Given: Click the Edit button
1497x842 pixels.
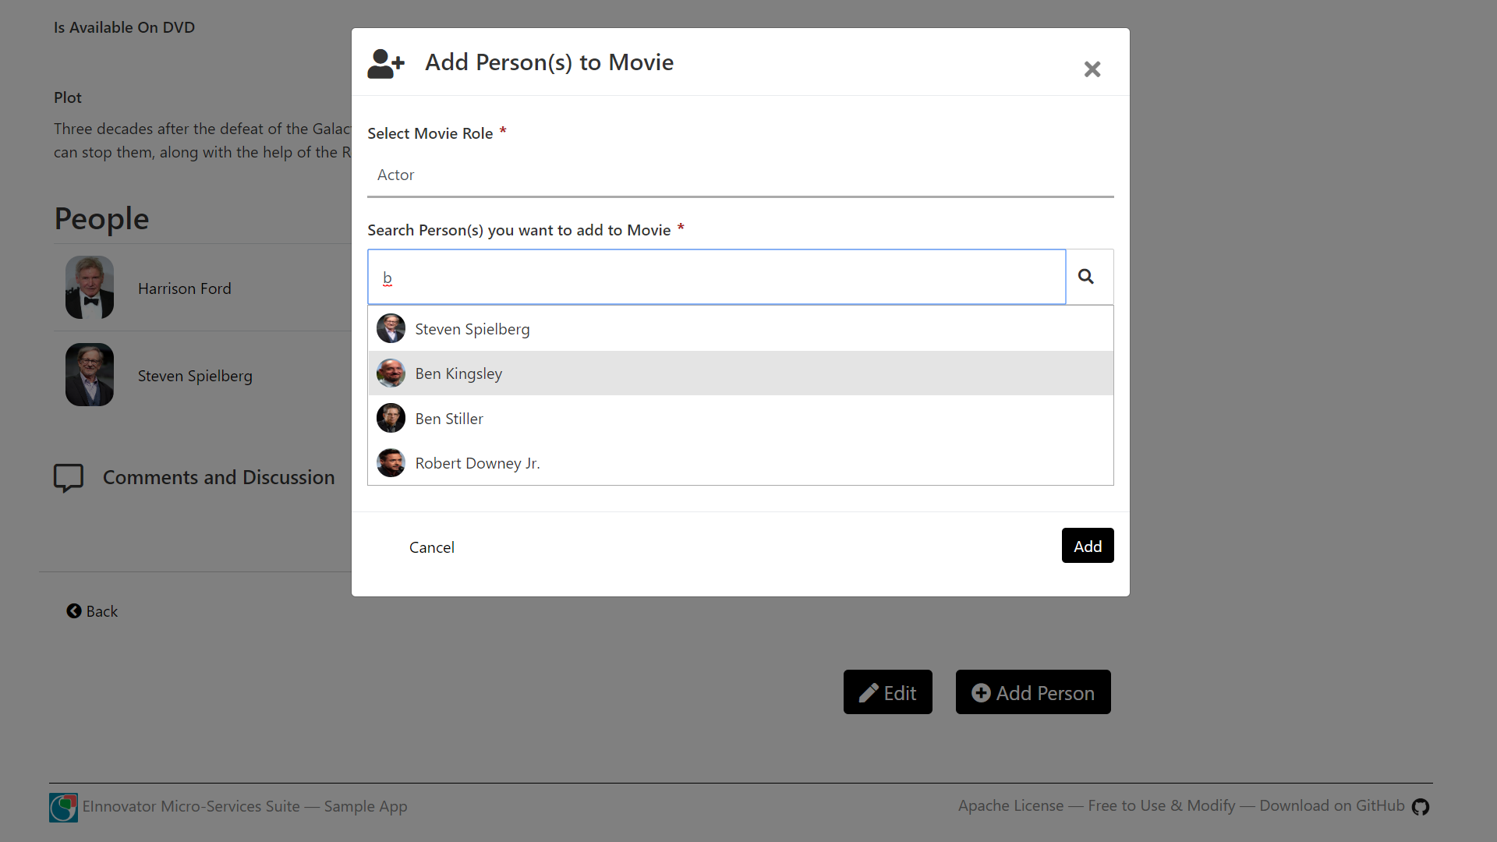Looking at the screenshot, I should (888, 692).
